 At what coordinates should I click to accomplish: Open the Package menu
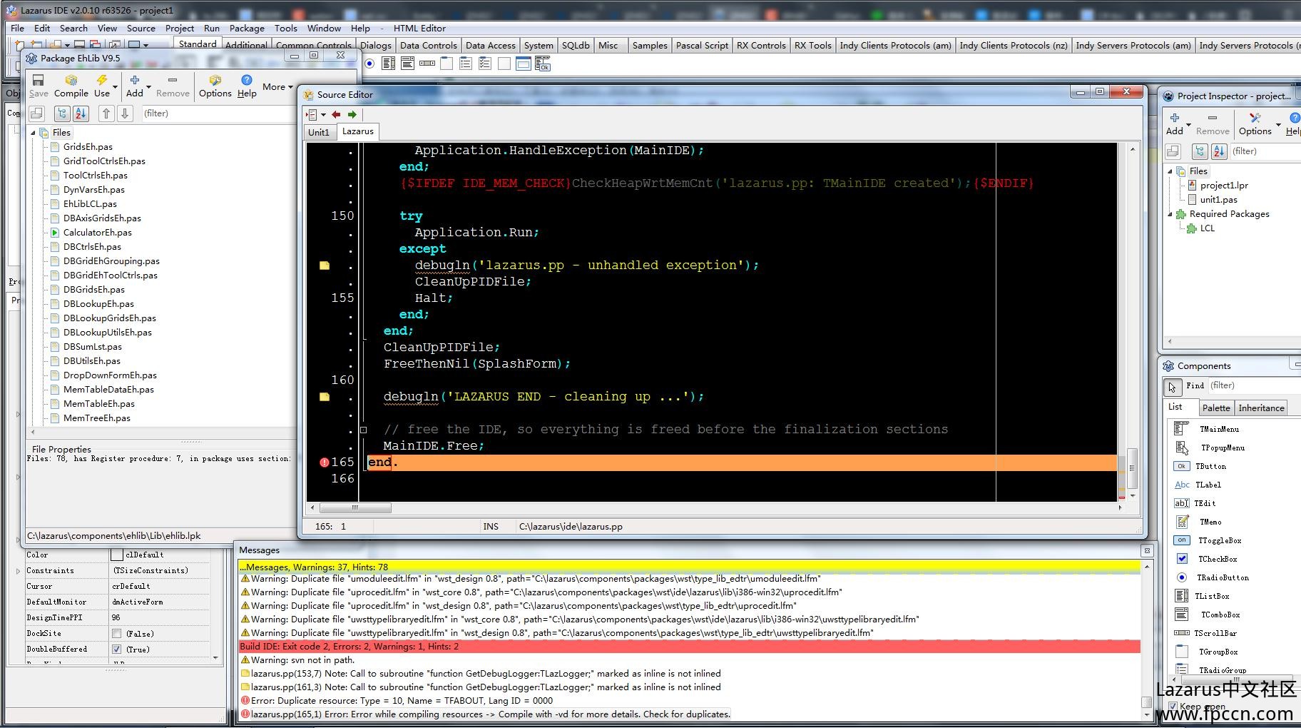tap(247, 28)
